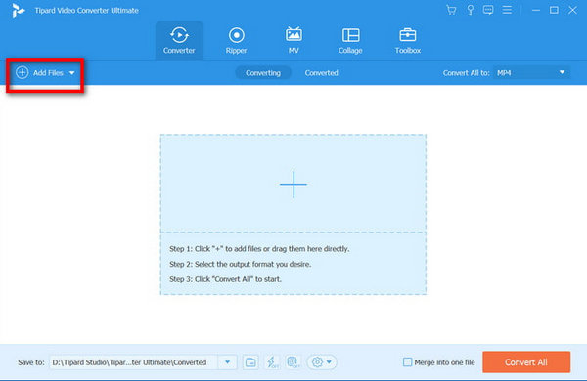This screenshot has width=587, height=381.
Task: Click the Save to path field
Action: (x=134, y=361)
